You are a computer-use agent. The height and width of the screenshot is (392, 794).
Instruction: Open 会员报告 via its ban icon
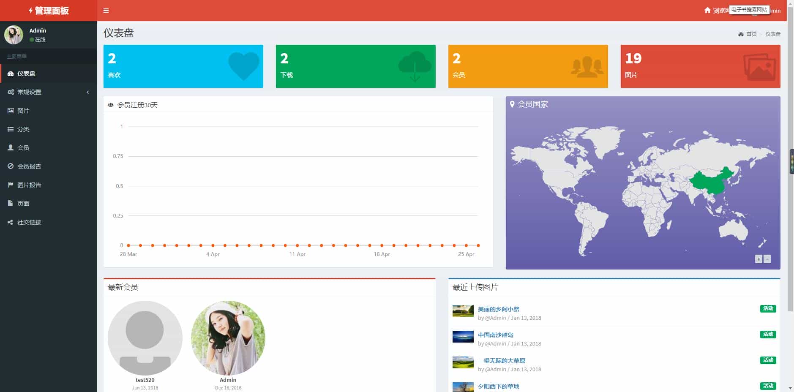pyautogui.click(x=11, y=166)
